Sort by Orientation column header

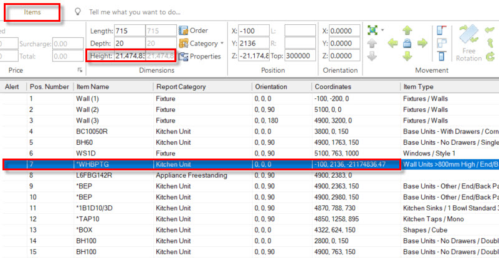pos(282,87)
